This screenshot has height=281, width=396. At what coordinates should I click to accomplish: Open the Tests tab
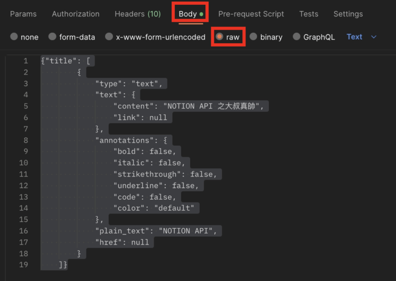[309, 14]
